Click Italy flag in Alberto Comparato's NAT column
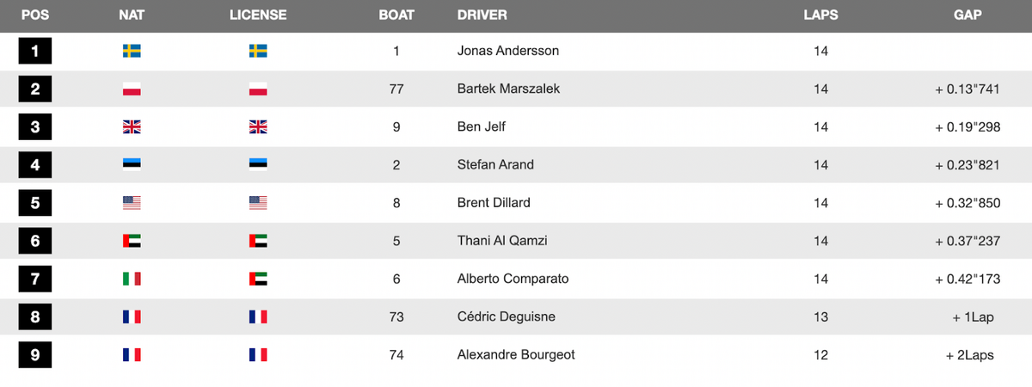Viewport: 1032px width, 387px height. (x=132, y=279)
